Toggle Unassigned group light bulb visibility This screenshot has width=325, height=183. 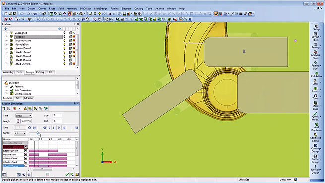coord(65,33)
